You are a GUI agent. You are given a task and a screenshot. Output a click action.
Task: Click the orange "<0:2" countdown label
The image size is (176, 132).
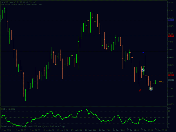pyautogui.click(x=161, y=82)
